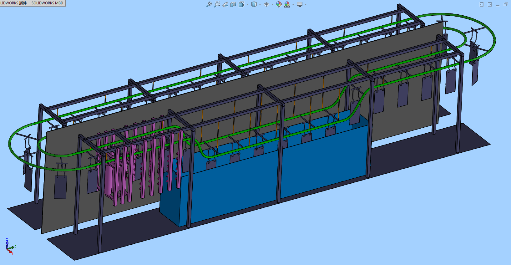Screen dimensions: 511x265
Task: Select the Zoom to Area tool
Action: 217,4
